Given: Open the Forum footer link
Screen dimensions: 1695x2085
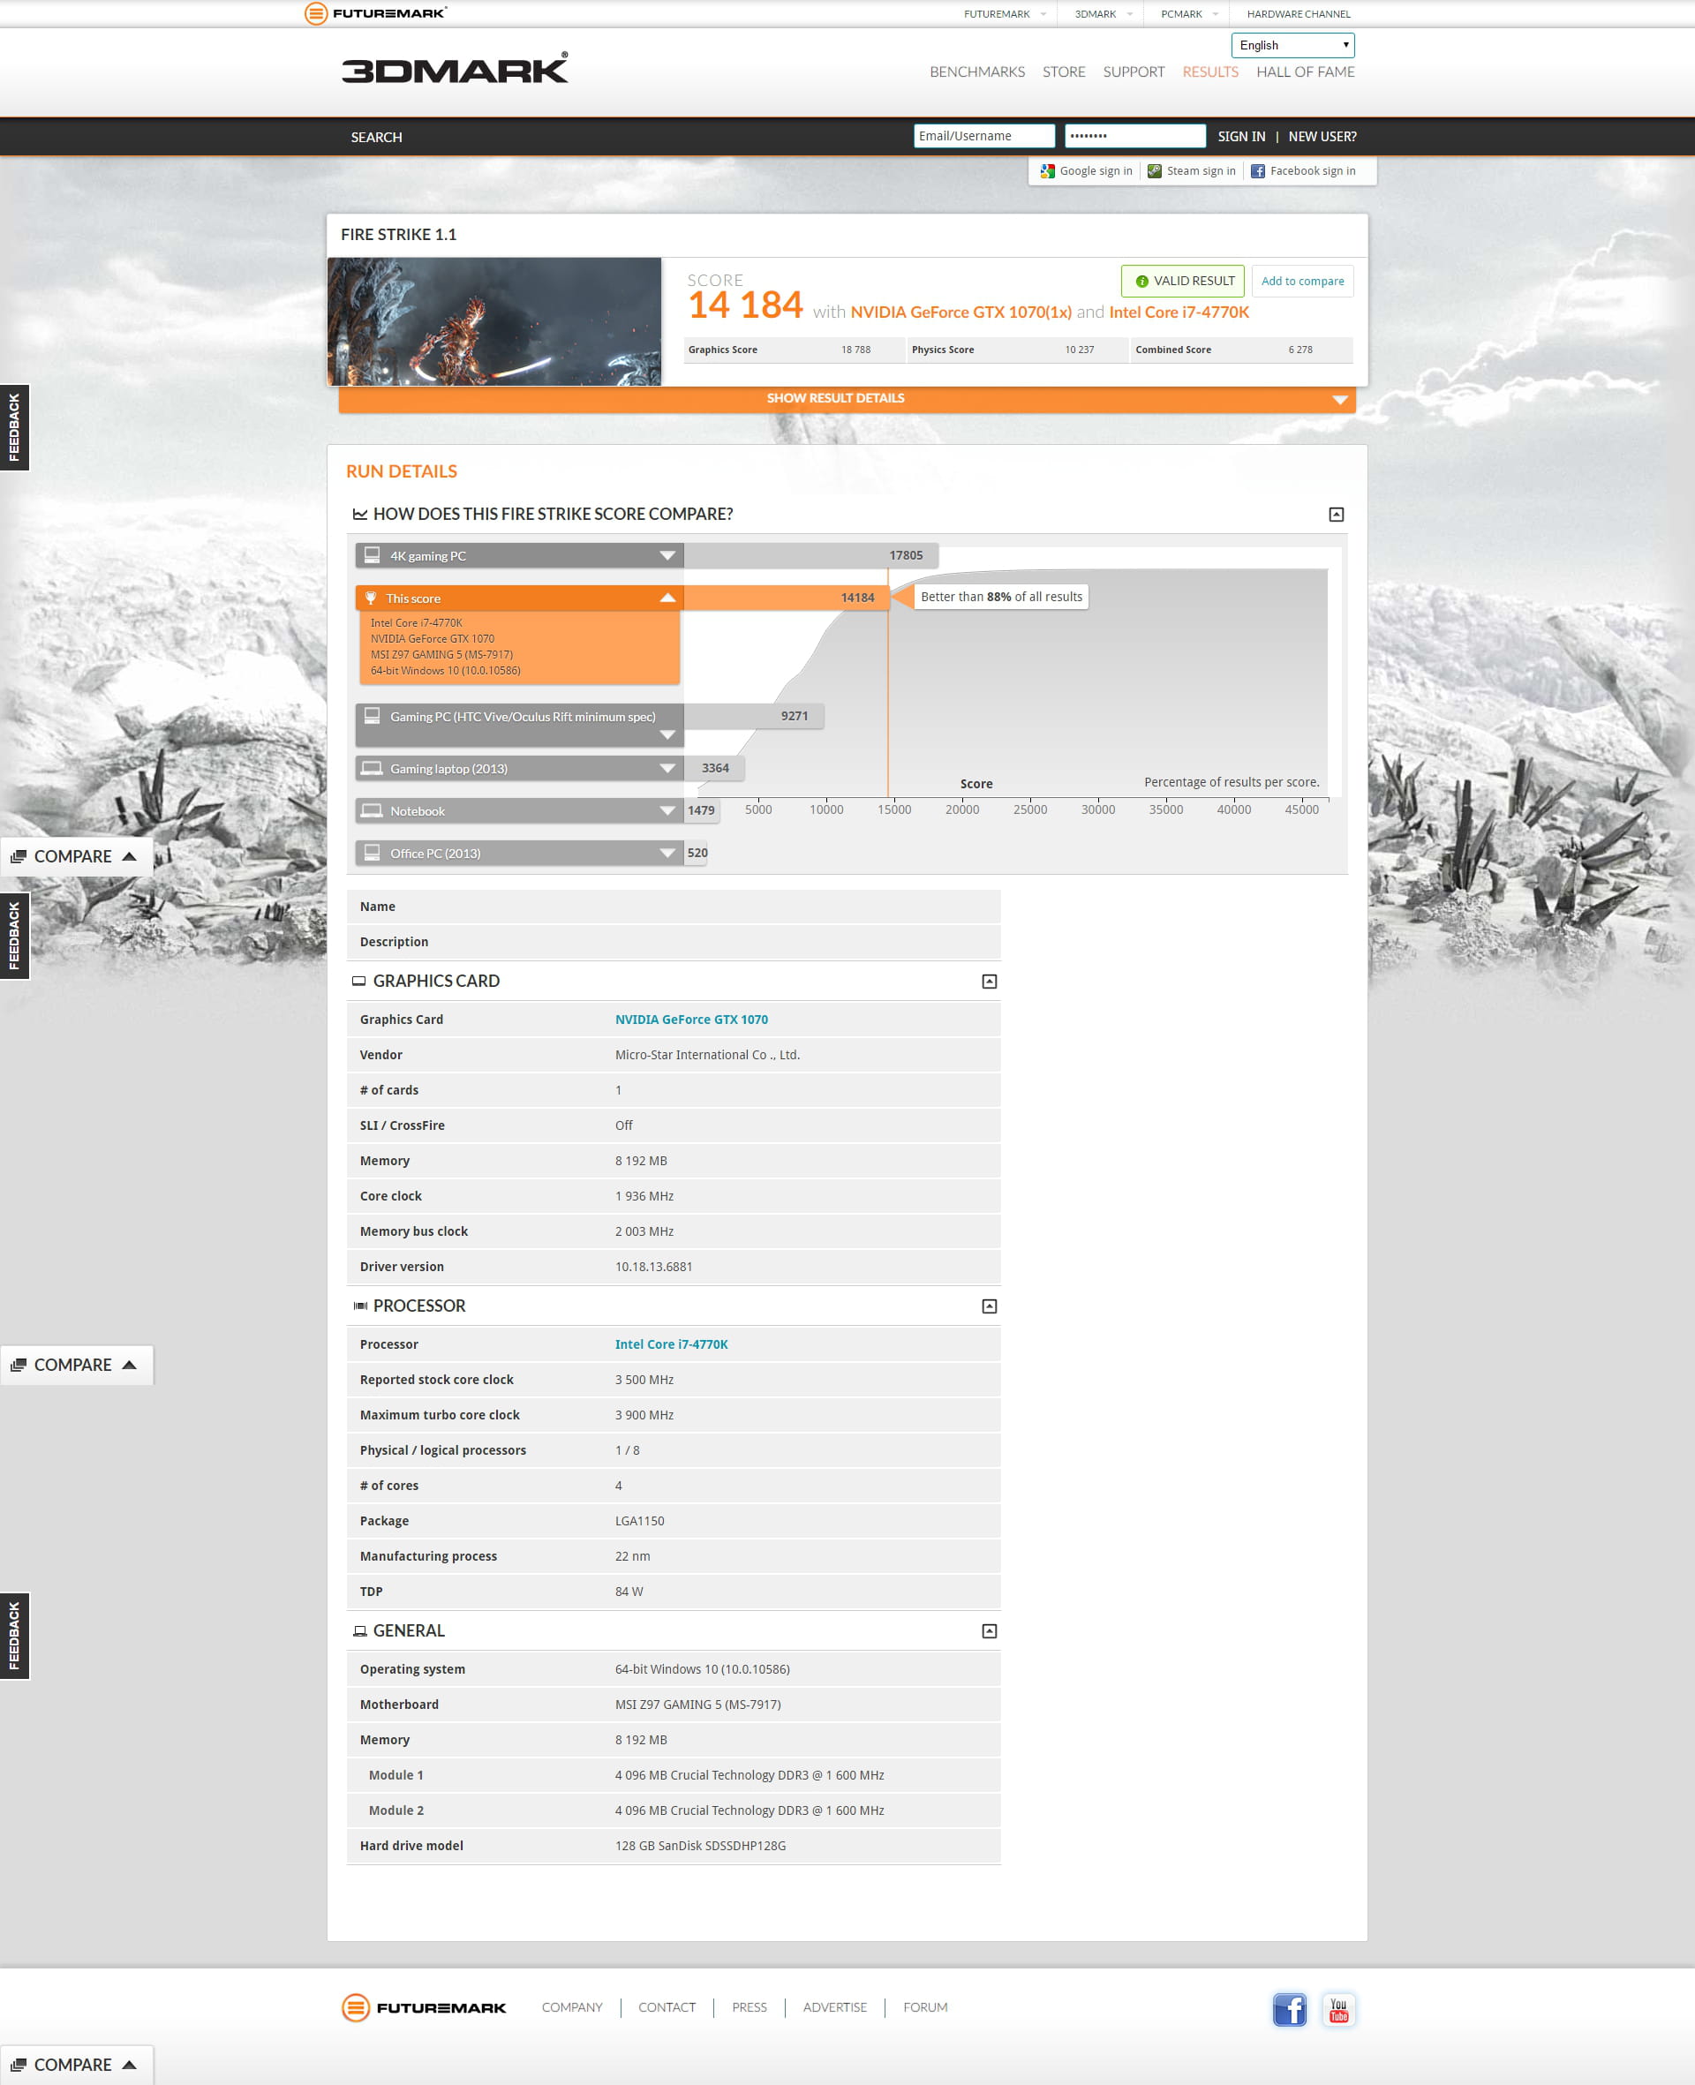Looking at the screenshot, I should (x=924, y=2007).
